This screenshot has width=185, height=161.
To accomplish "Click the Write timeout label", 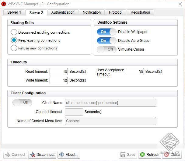I will click(x=37, y=80).
